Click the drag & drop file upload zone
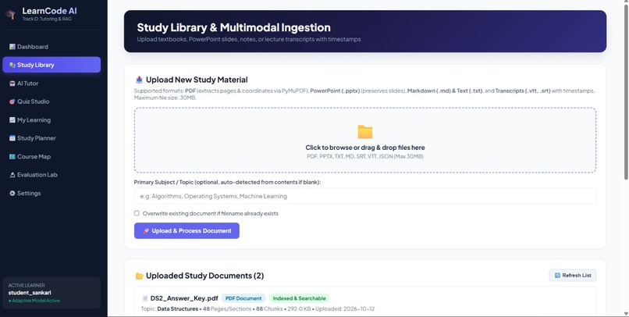 point(365,140)
